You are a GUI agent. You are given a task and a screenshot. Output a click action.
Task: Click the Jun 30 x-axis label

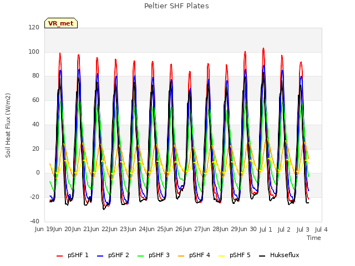(x=247, y=229)
